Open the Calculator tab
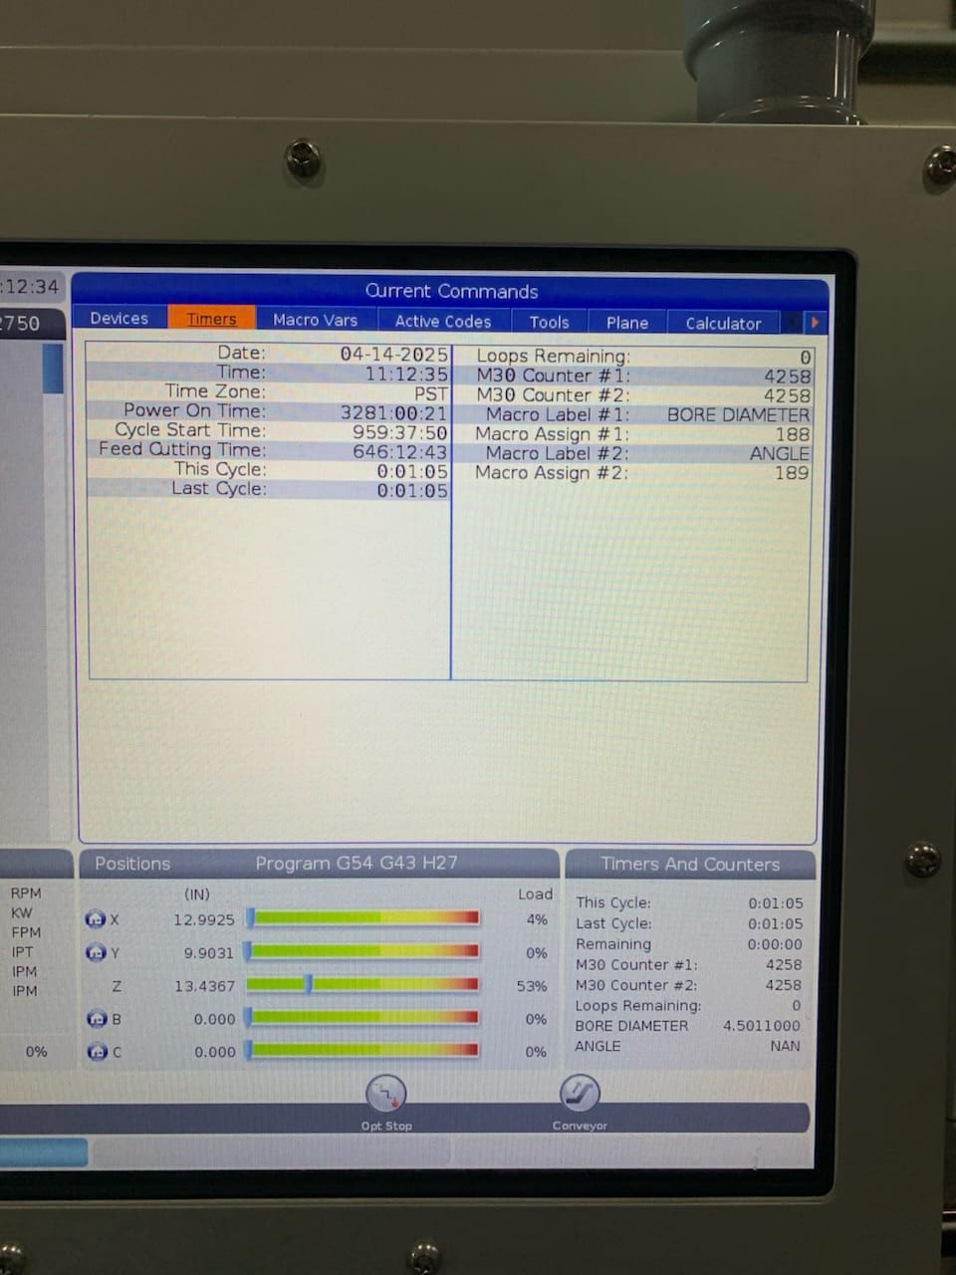The image size is (956, 1275). [723, 323]
